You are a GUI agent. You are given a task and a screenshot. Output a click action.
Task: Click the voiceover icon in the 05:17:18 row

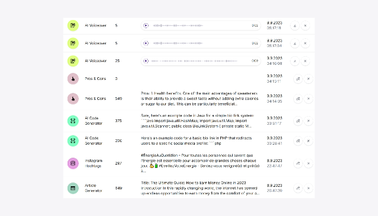click(73, 25)
